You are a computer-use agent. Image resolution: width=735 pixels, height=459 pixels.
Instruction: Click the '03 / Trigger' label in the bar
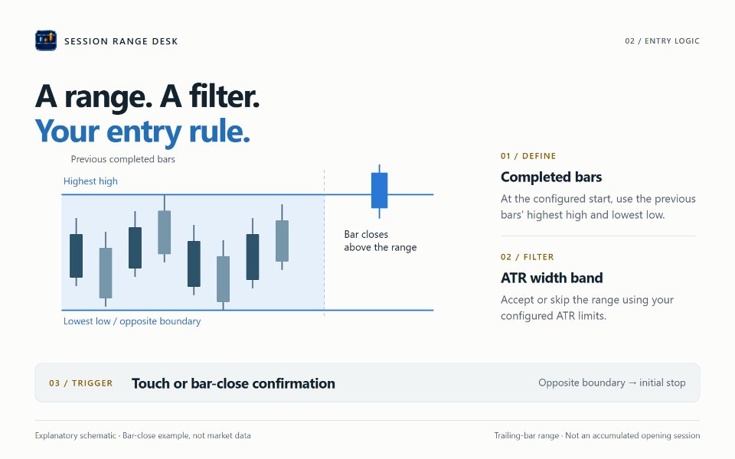(x=80, y=383)
